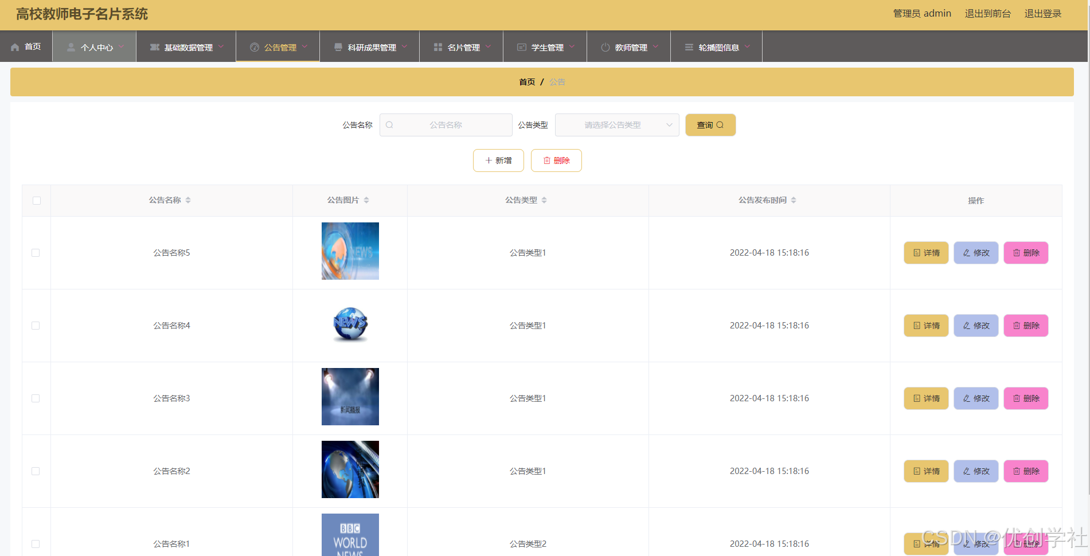Expand the 教师管理 chevron
Viewport: 1090px width, 556px height.
[655, 46]
